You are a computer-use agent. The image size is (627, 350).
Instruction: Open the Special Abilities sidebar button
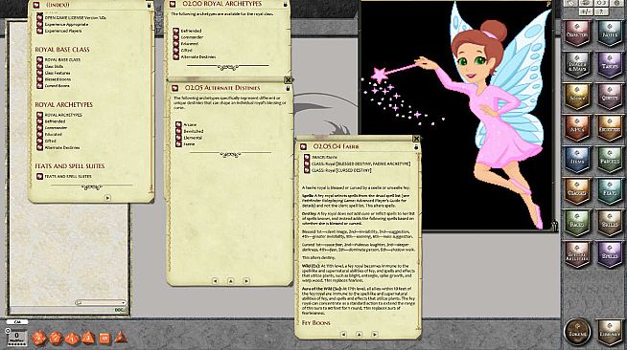tap(577, 254)
